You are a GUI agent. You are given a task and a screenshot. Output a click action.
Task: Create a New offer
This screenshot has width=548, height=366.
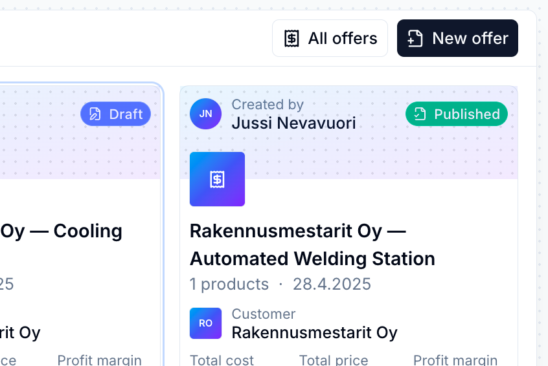[457, 38]
